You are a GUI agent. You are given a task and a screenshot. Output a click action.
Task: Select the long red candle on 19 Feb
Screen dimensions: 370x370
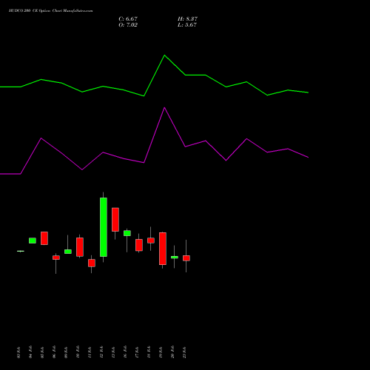coord(163,249)
